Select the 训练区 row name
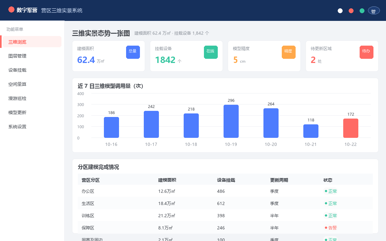Viewport: 386px width, 241px height. point(88,216)
